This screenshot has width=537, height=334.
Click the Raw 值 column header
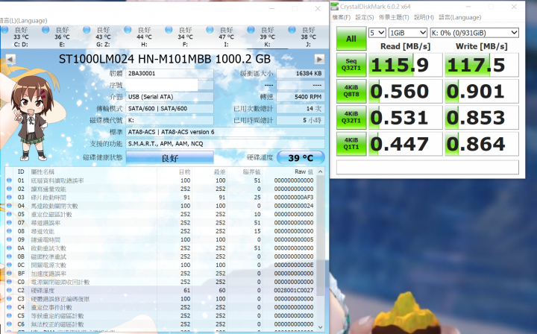point(304,171)
